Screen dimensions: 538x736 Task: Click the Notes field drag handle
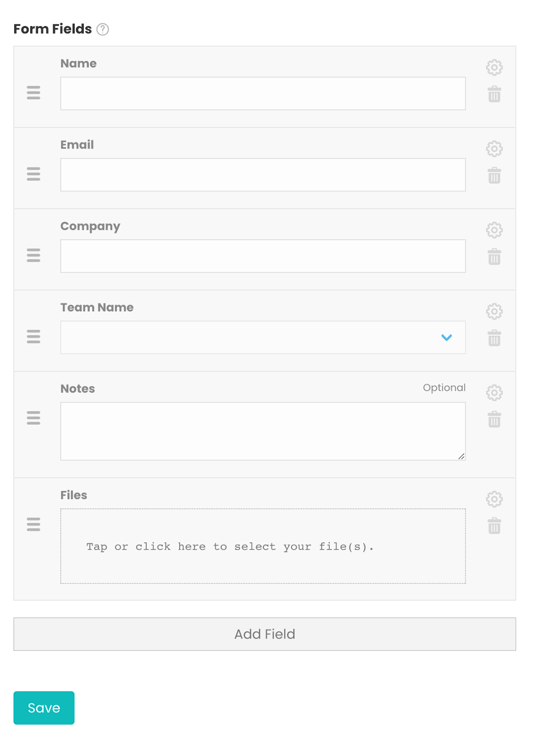pos(34,418)
